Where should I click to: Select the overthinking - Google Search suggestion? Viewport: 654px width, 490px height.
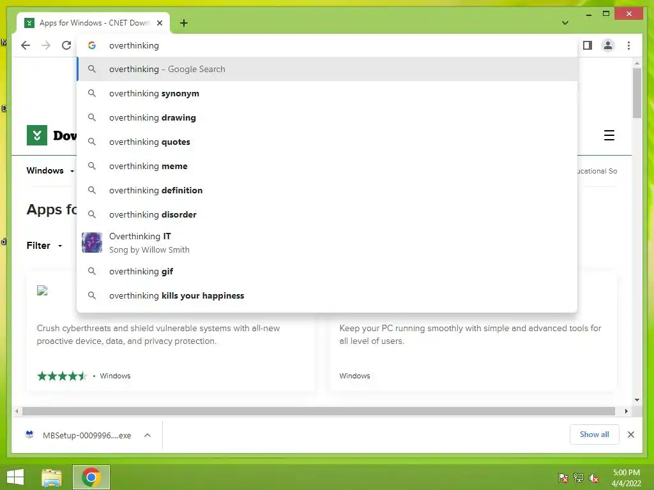pos(327,69)
